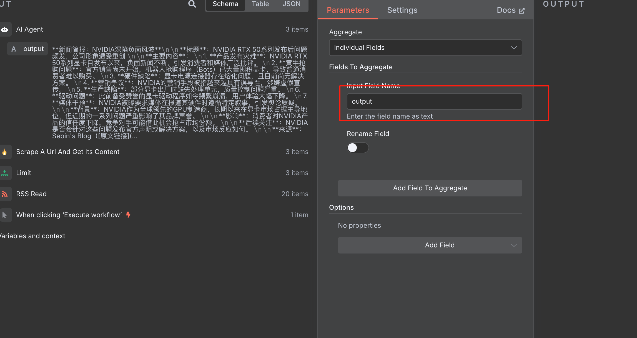The height and width of the screenshot is (338, 637).
Task: Open the Docs external link
Action: click(510, 10)
